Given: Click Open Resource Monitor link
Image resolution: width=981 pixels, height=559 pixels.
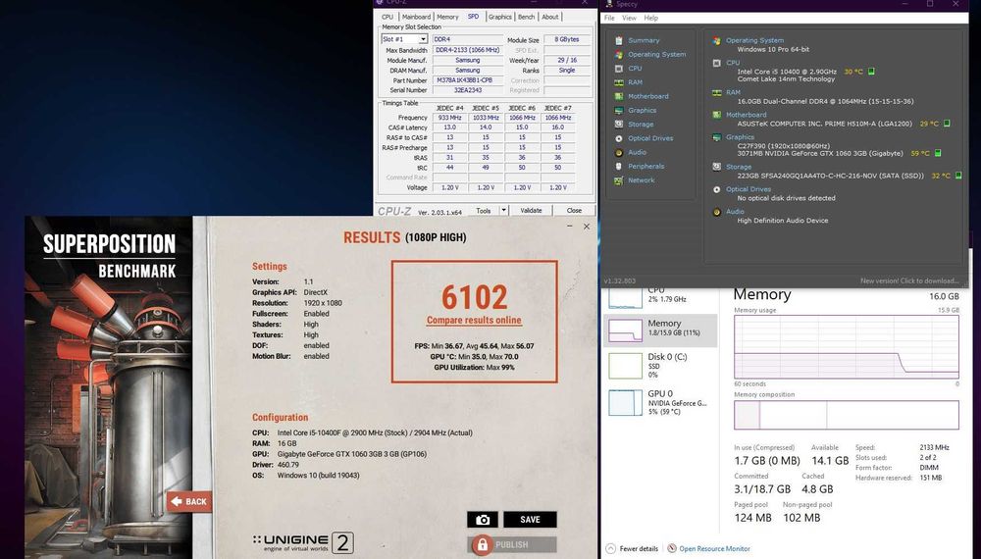Looking at the screenshot, I should click(714, 549).
